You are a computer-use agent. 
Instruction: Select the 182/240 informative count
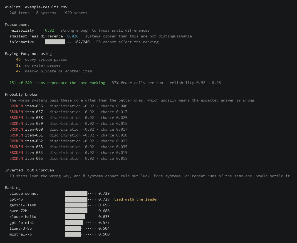click(x=82, y=42)
